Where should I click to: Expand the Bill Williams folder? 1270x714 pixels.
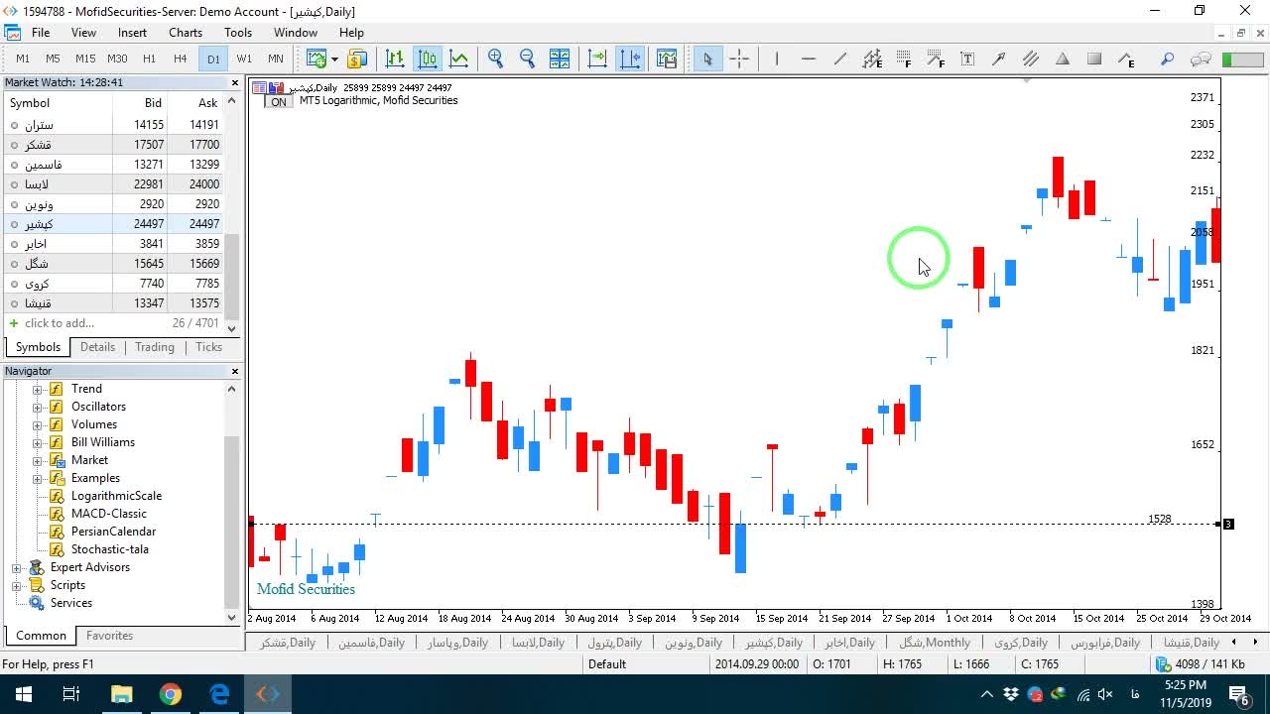coord(38,442)
